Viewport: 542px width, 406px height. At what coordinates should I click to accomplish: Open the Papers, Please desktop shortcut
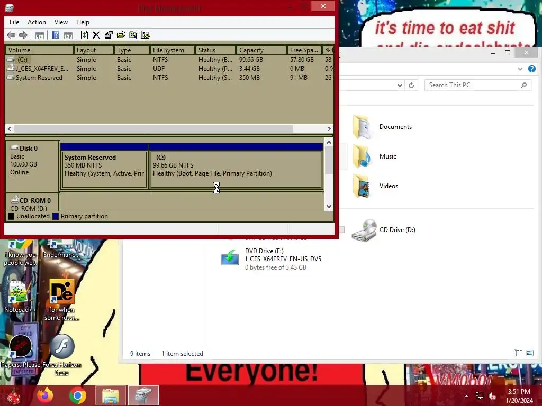[20, 351]
